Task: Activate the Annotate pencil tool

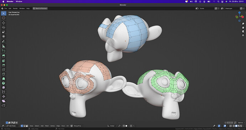Action: pos(4,42)
